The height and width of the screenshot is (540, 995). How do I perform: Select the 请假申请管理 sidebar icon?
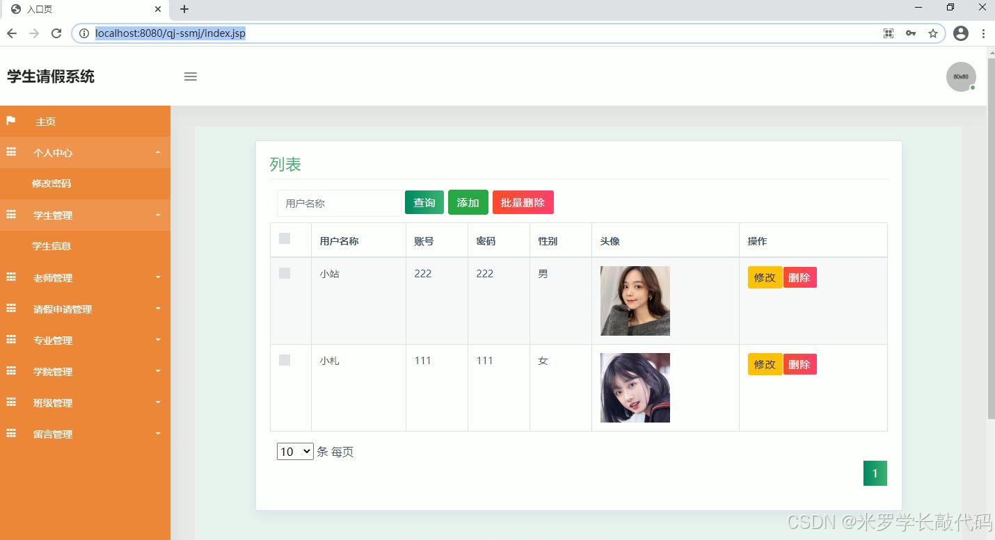10,309
